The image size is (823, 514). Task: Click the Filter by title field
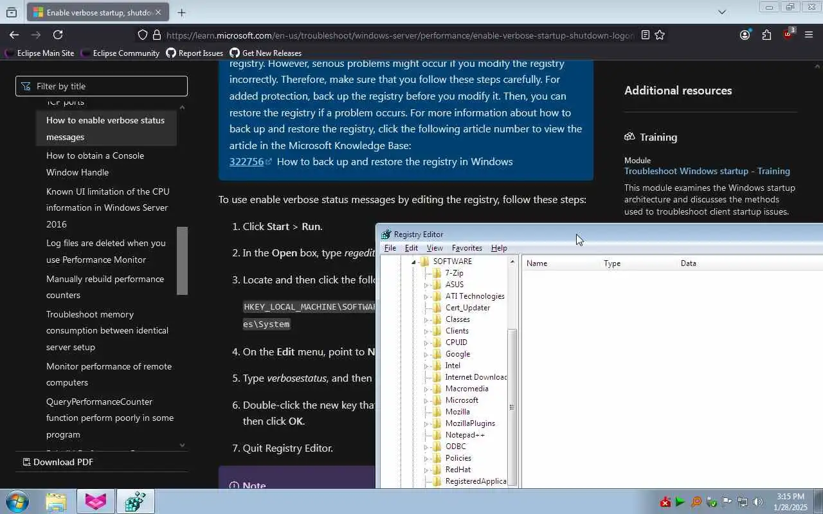point(102,86)
